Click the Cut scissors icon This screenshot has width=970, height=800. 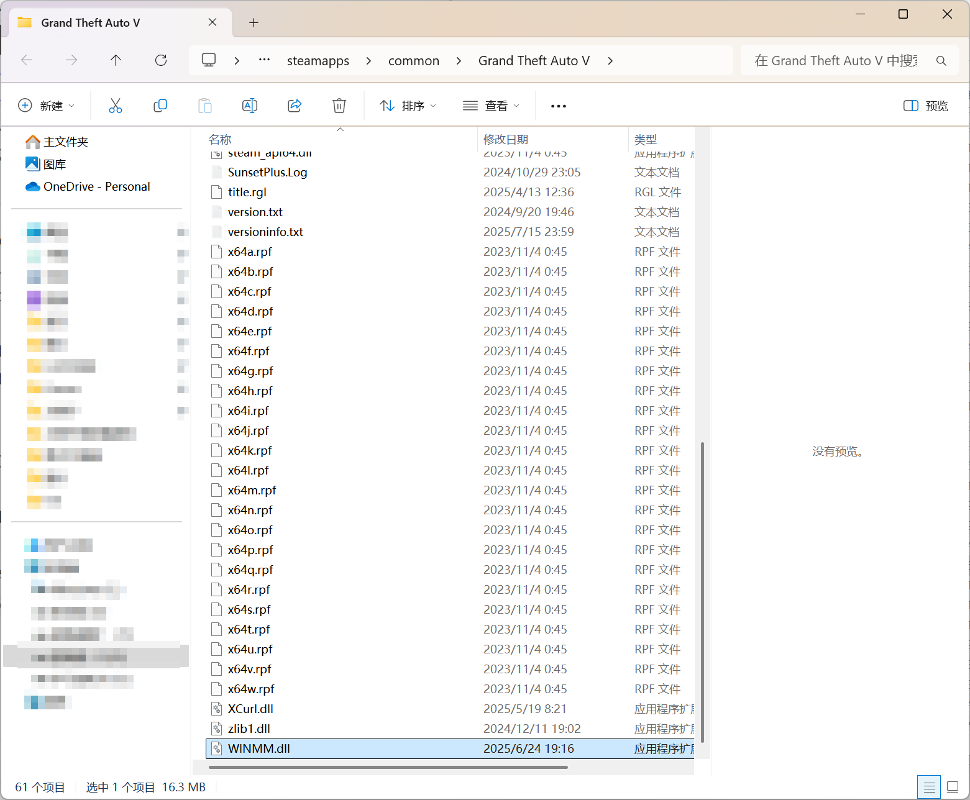(x=116, y=106)
